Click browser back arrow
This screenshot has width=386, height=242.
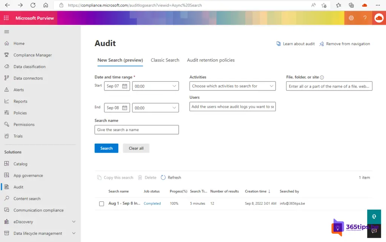(8, 5)
